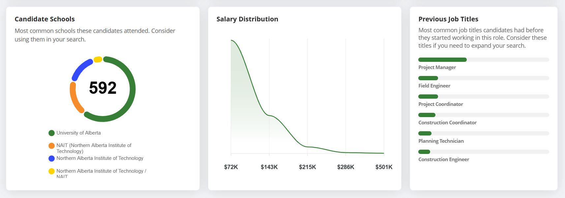Click the green University of Alberta legend dot
The image size is (565, 198).
(x=51, y=133)
